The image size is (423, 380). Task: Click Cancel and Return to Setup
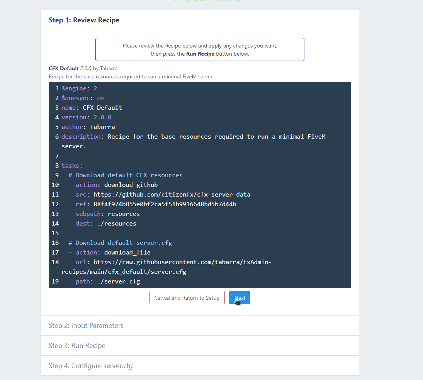(187, 297)
